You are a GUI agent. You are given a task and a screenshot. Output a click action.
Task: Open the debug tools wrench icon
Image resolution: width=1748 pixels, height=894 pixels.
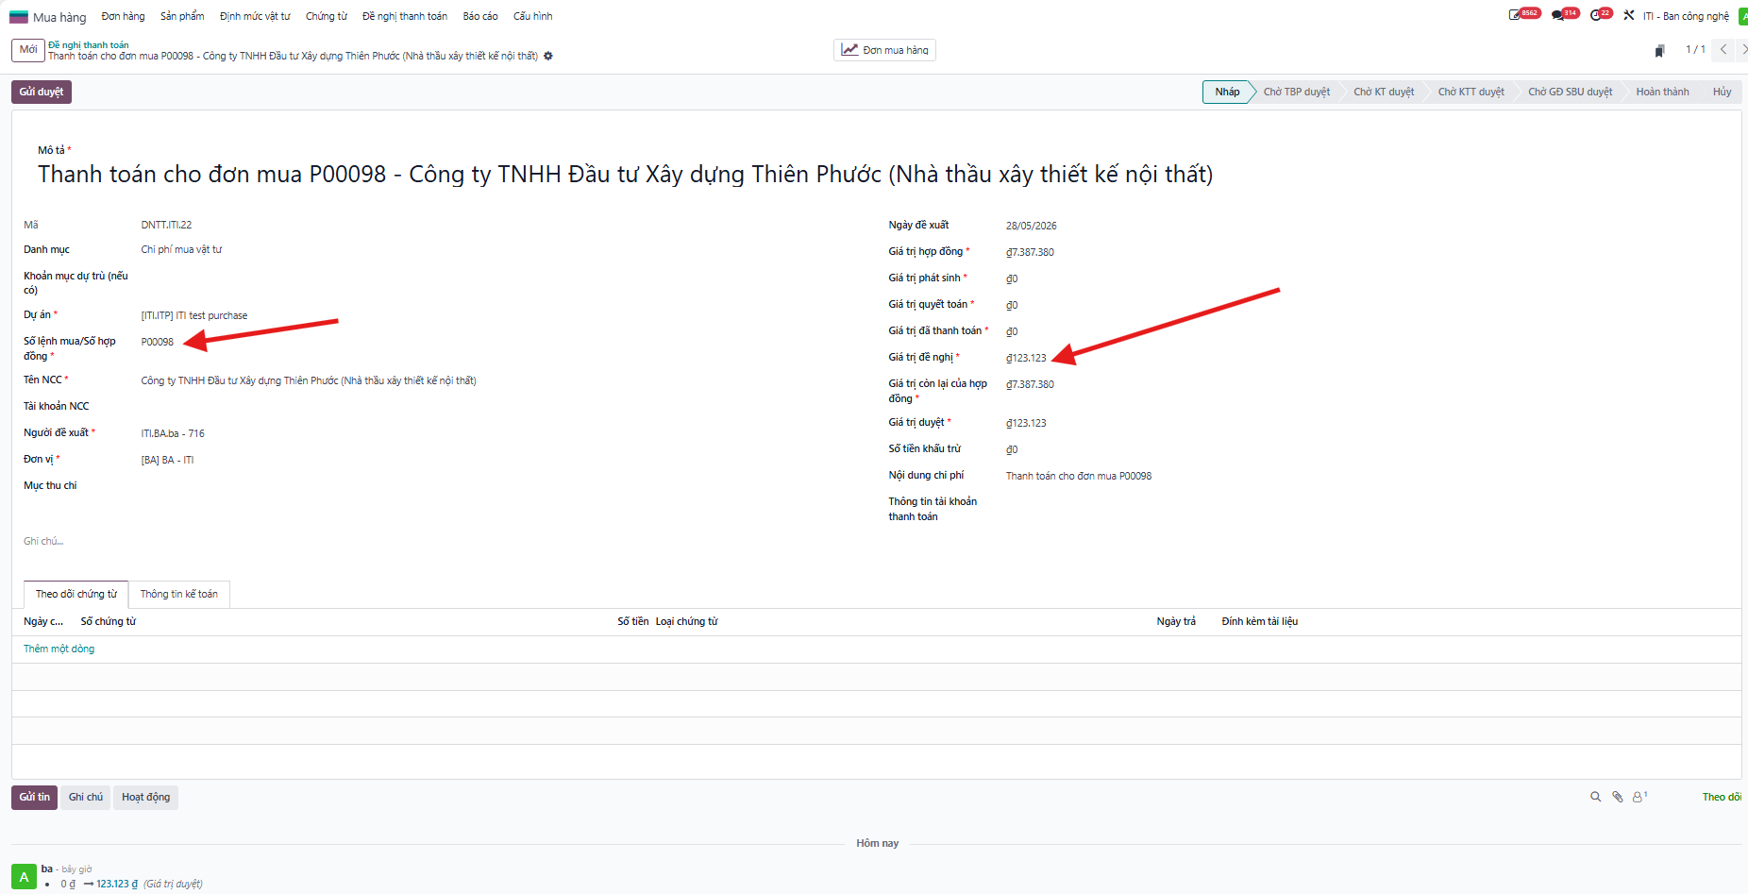point(1629,15)
